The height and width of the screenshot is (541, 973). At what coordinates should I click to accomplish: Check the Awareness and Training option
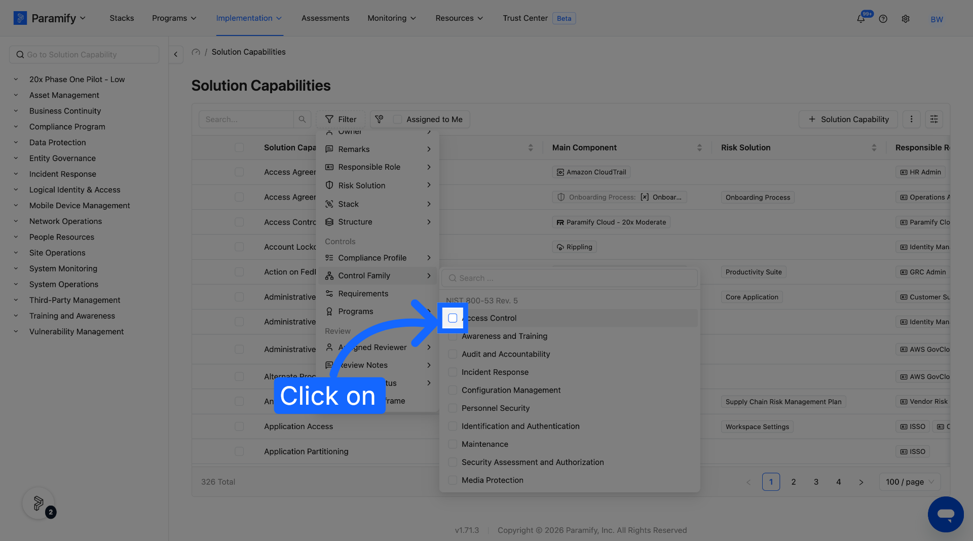tap(453, 336)
